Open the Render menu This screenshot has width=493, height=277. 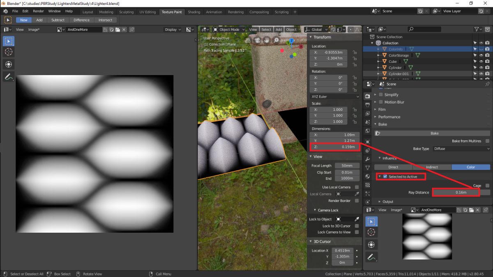pyautogui.click(x=38, y=11)
